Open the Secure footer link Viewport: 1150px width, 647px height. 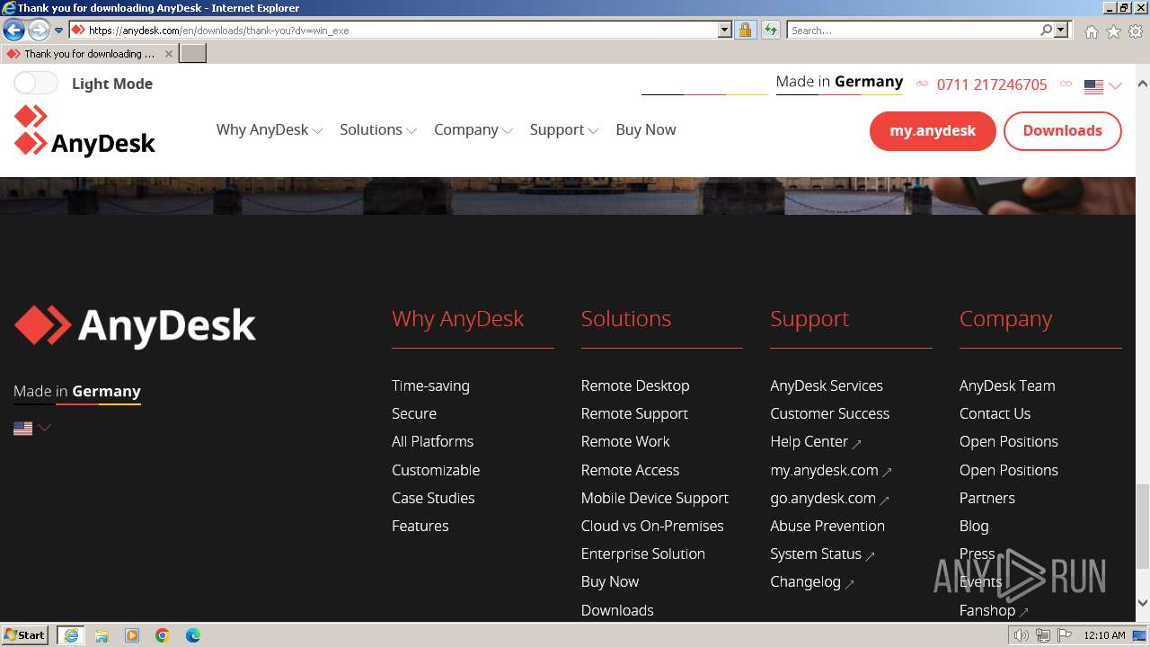click(414, 414)
